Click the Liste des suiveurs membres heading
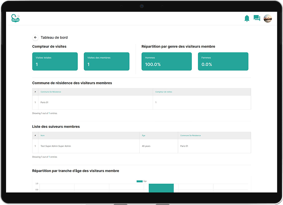 point(56,126)
